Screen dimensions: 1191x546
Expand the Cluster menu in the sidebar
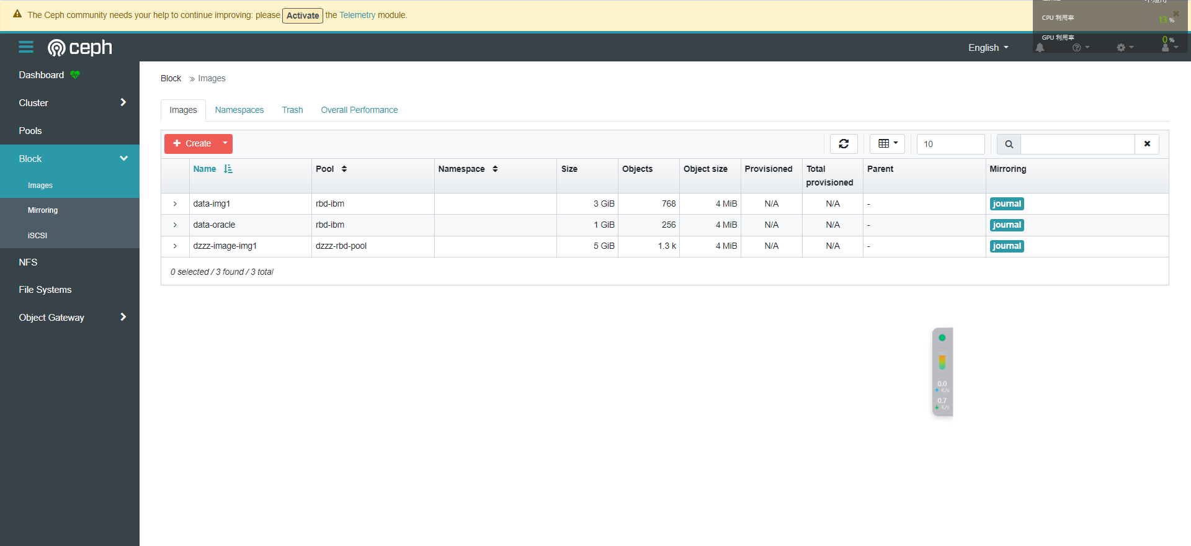point(123,102)
